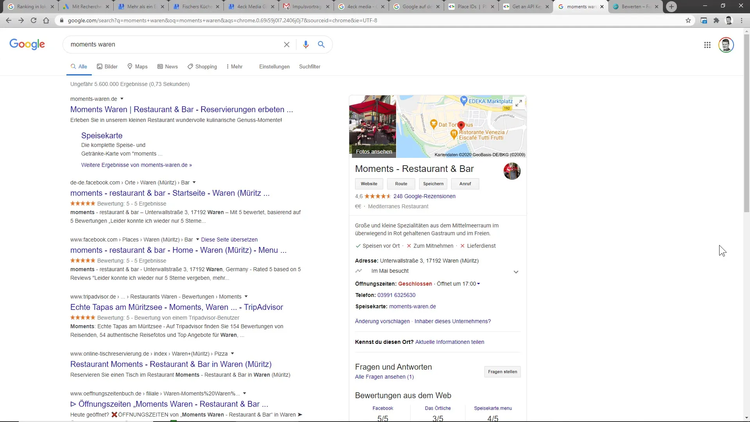Image resolution: width=750 pixels, height=422 pixels.
Task: Switch to the Bilder search tab
Action: point(107,67)
